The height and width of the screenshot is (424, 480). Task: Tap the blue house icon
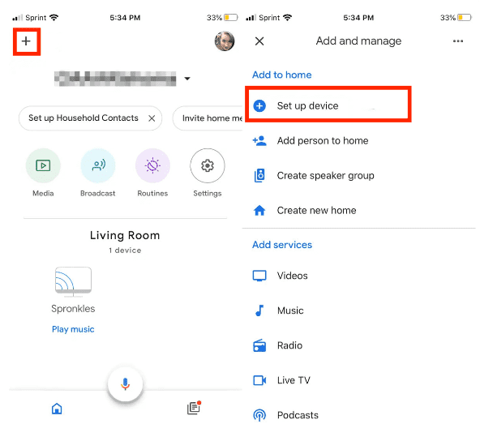pos(259,210)
